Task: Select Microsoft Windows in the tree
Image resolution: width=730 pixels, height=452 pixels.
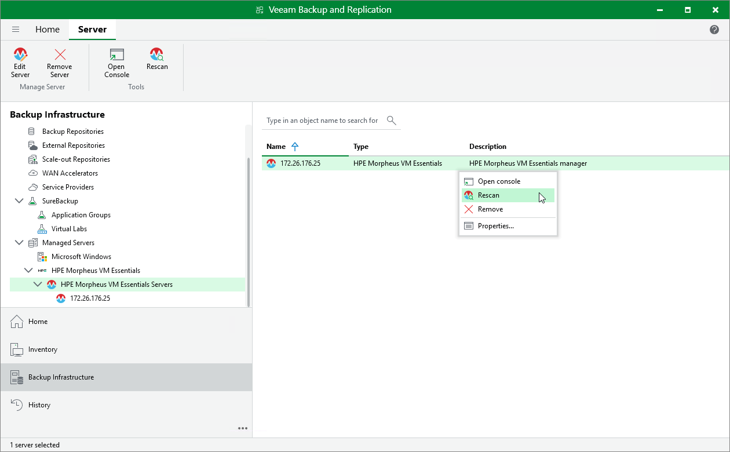Action: pos(81,257)
